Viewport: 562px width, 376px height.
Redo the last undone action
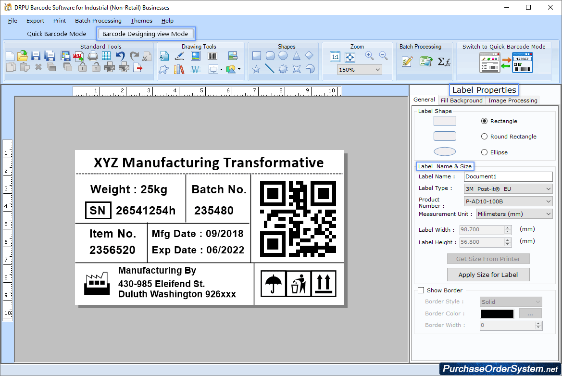click(x=134, y=56)
